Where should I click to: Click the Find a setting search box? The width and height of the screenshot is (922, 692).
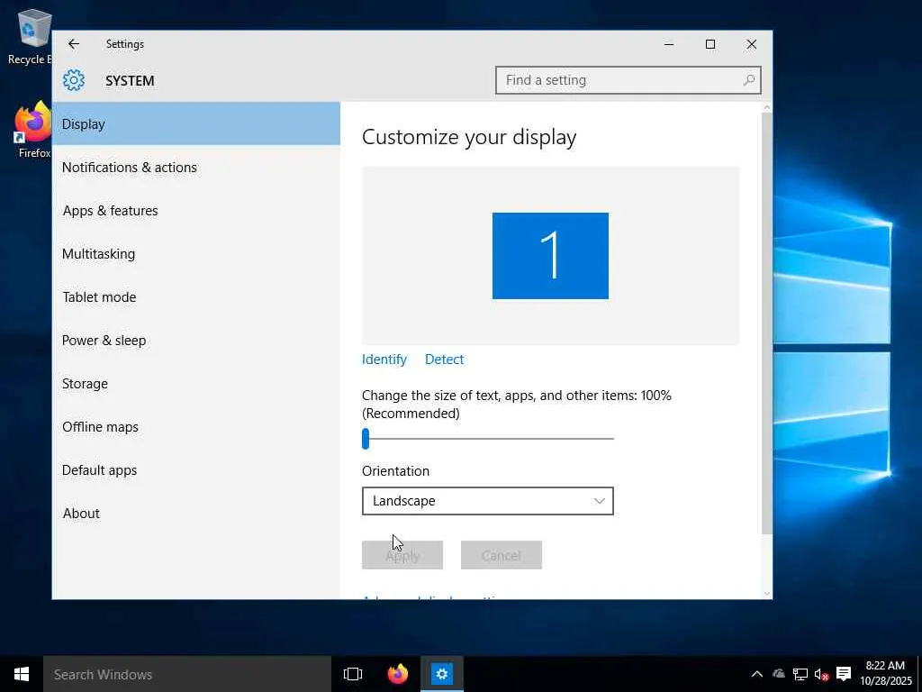click(628, 80)
